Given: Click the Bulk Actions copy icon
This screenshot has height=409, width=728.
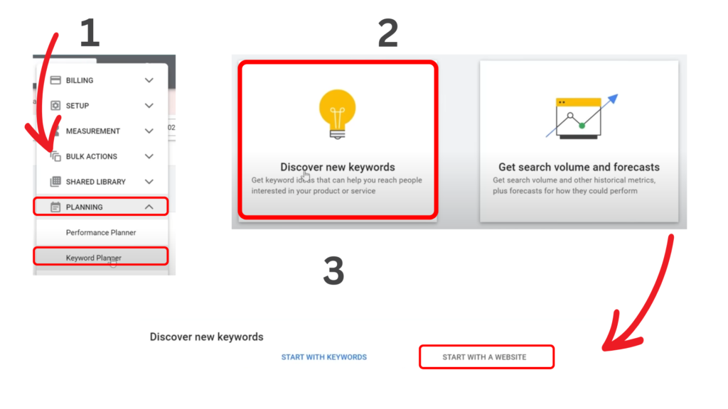Looking at the screenshot, I should click(55, 156).
